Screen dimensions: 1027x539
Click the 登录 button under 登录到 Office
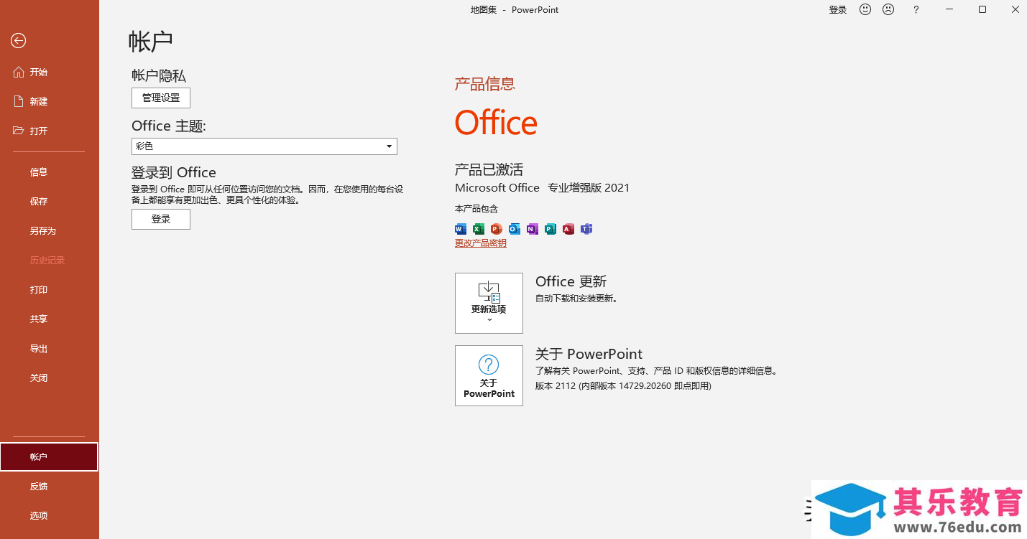(161, 219)
